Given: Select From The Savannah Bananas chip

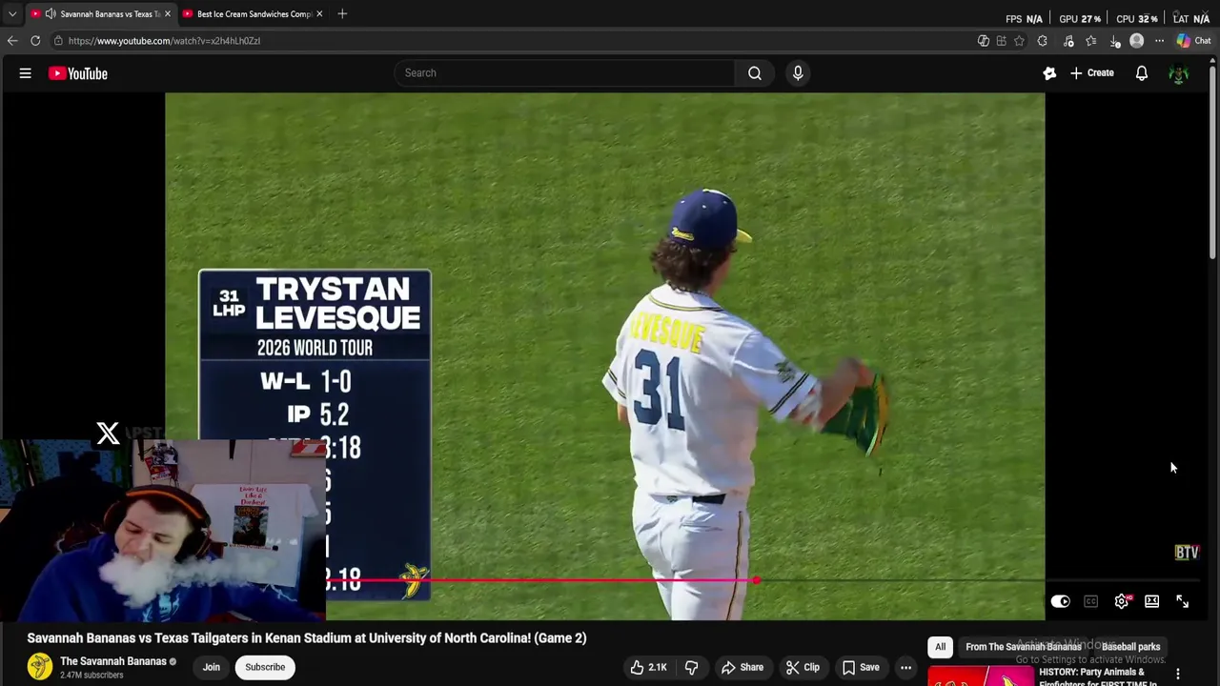Looking at the screenshot, I should pos(1024,647).
